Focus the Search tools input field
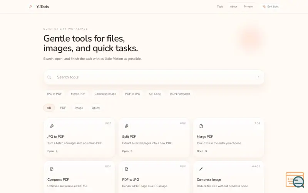The image size is (308, 193). (154, 77)
